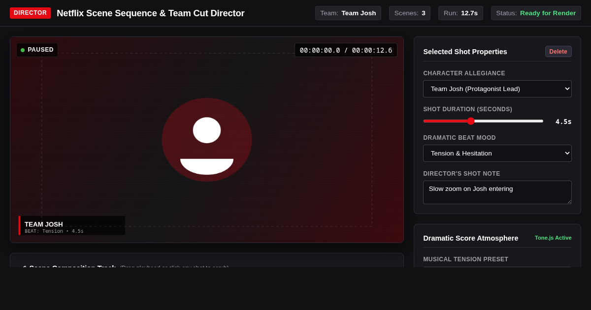Click the PAUSED status indicator
The height and width of the screenshot is (310, 591).
pos(37,50)
